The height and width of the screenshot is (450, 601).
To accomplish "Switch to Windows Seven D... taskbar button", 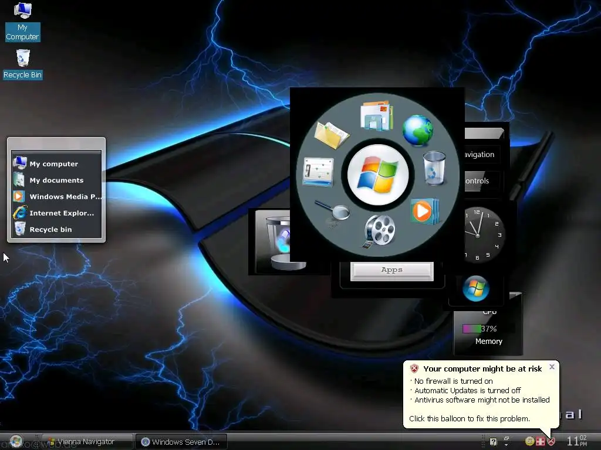I will click(x=181, y=442).
